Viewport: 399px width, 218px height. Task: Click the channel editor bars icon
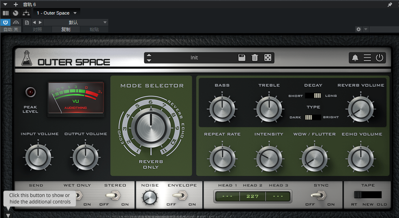pyautogui.click(x=6, y=13)
